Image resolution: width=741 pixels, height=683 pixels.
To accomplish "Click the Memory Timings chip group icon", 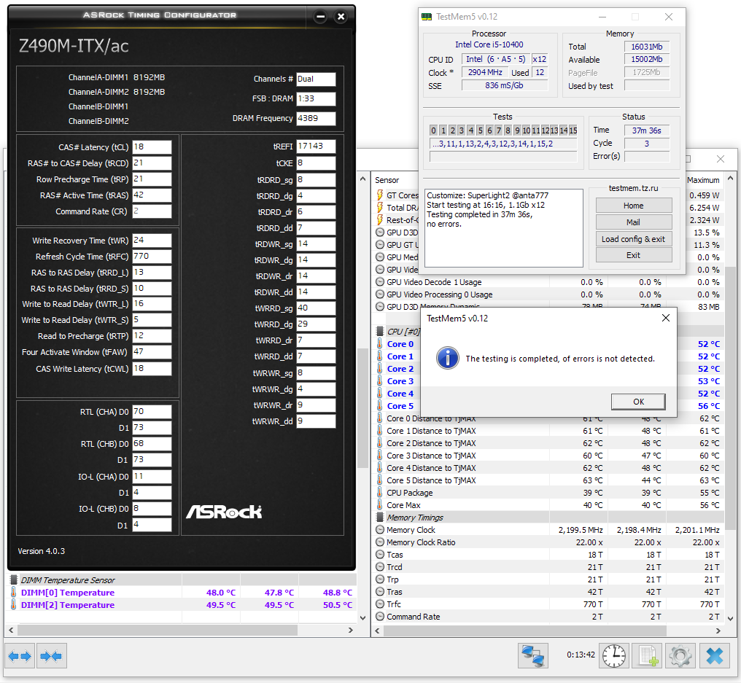I will tap(379, 518).
